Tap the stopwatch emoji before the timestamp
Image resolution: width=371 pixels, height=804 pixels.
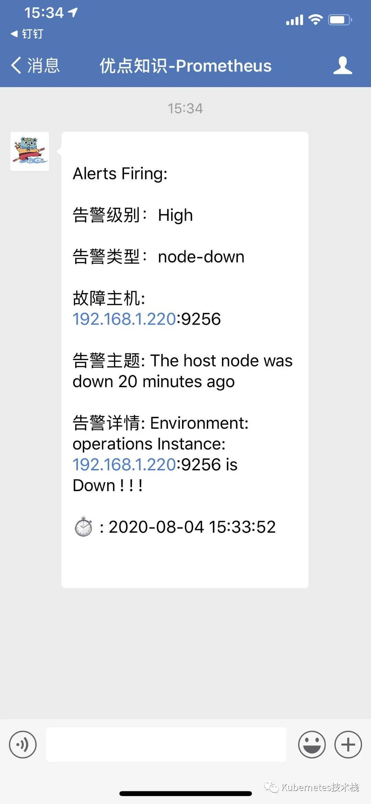tap(83, 526)
